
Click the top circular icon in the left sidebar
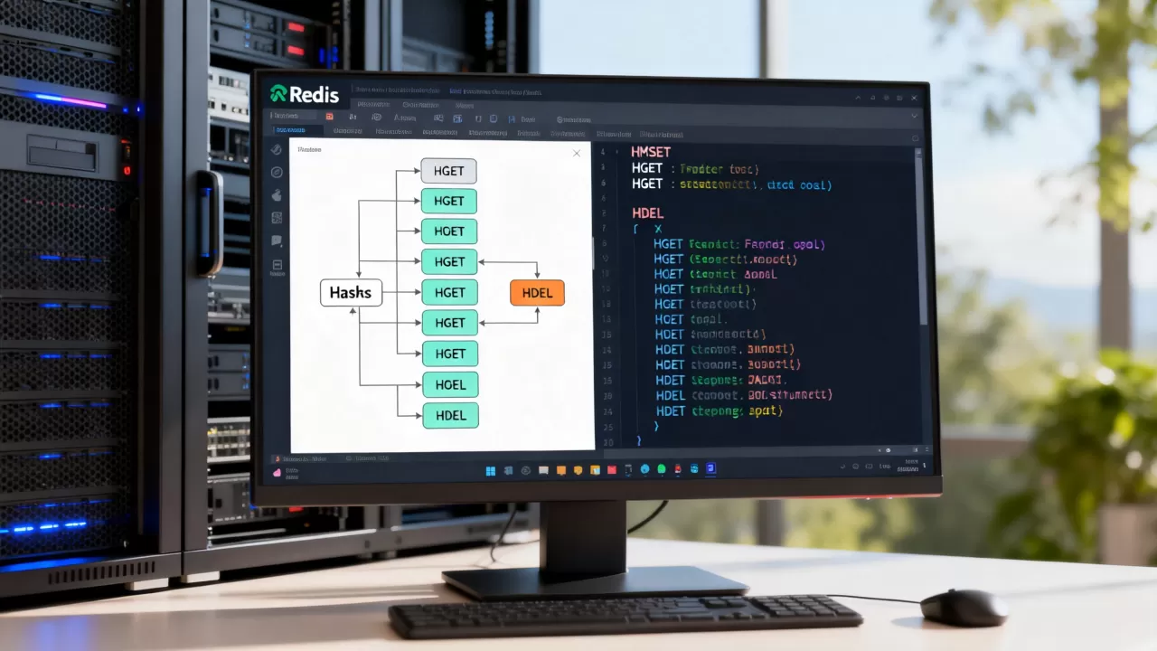pos(277,149)
